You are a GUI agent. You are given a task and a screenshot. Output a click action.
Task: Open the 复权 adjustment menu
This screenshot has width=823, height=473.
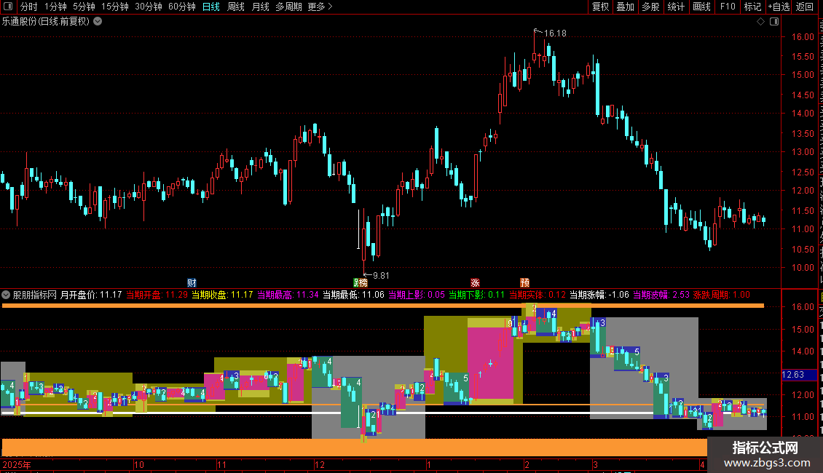pos(600,7)
